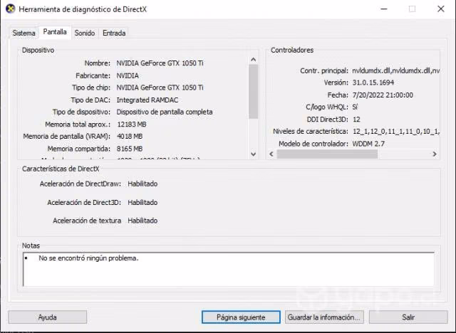Viewport: 456px width, 333px height.
Task: Click the DDI Direct3D value 12
Action: tap(356, 120)
